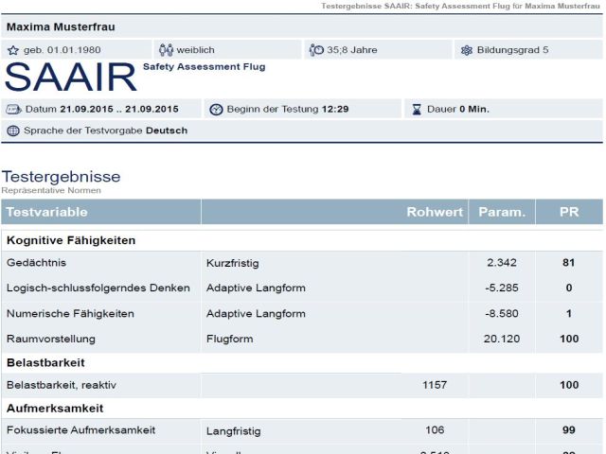Select the Logisch-schlussfolgerndes Denken row label

click(98, 288)
